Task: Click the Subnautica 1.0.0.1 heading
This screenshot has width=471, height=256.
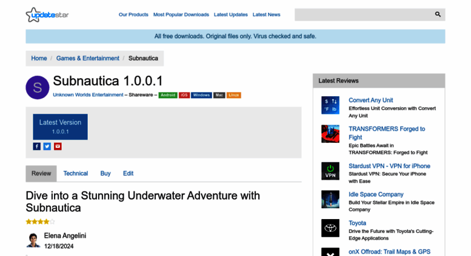Action: (108, 81)
